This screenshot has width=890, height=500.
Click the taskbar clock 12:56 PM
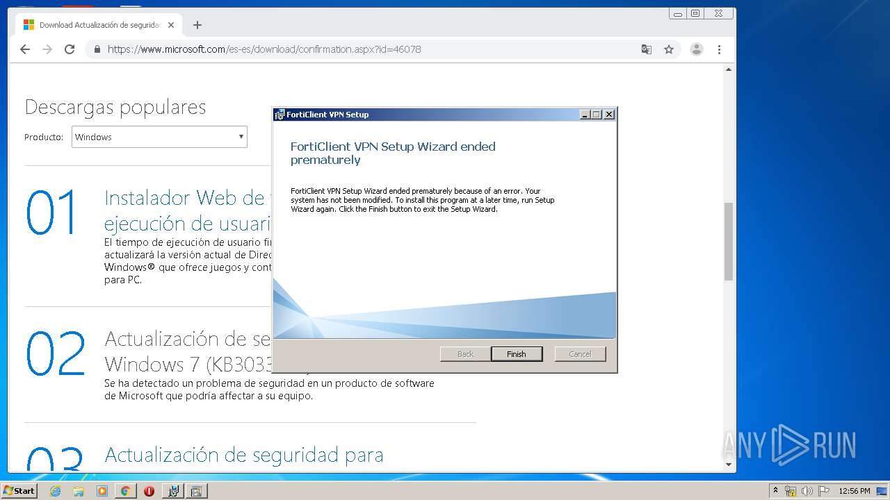pos(855,491)
